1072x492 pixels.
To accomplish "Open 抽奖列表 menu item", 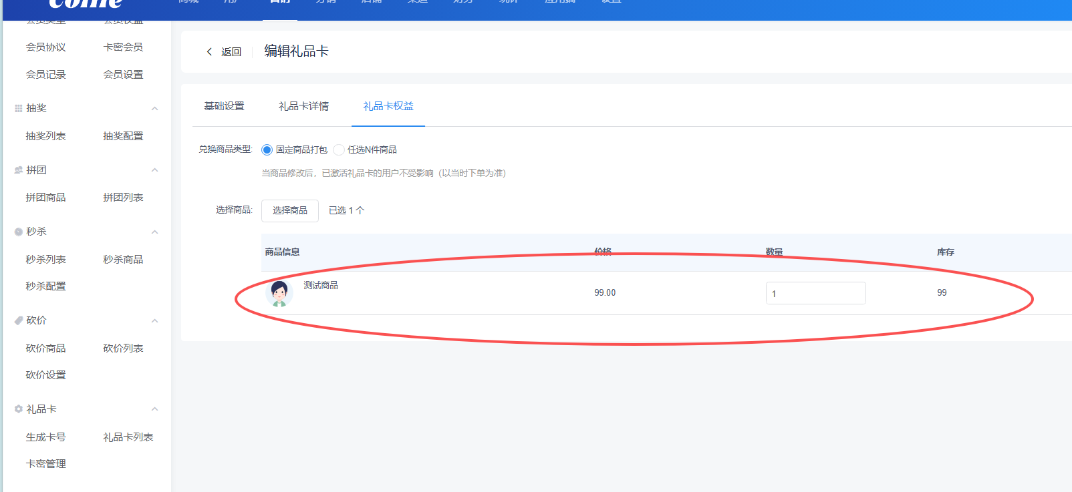I will (45, 136).
